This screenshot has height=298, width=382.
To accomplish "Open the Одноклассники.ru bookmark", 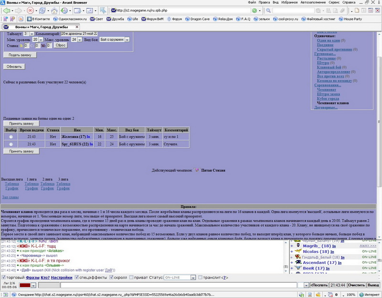I will point(70,19).
